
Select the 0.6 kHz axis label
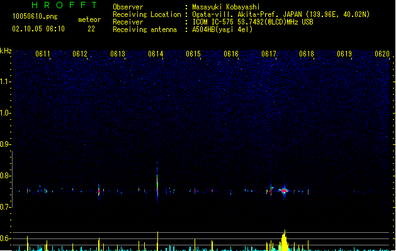click(x=5, y=238)
